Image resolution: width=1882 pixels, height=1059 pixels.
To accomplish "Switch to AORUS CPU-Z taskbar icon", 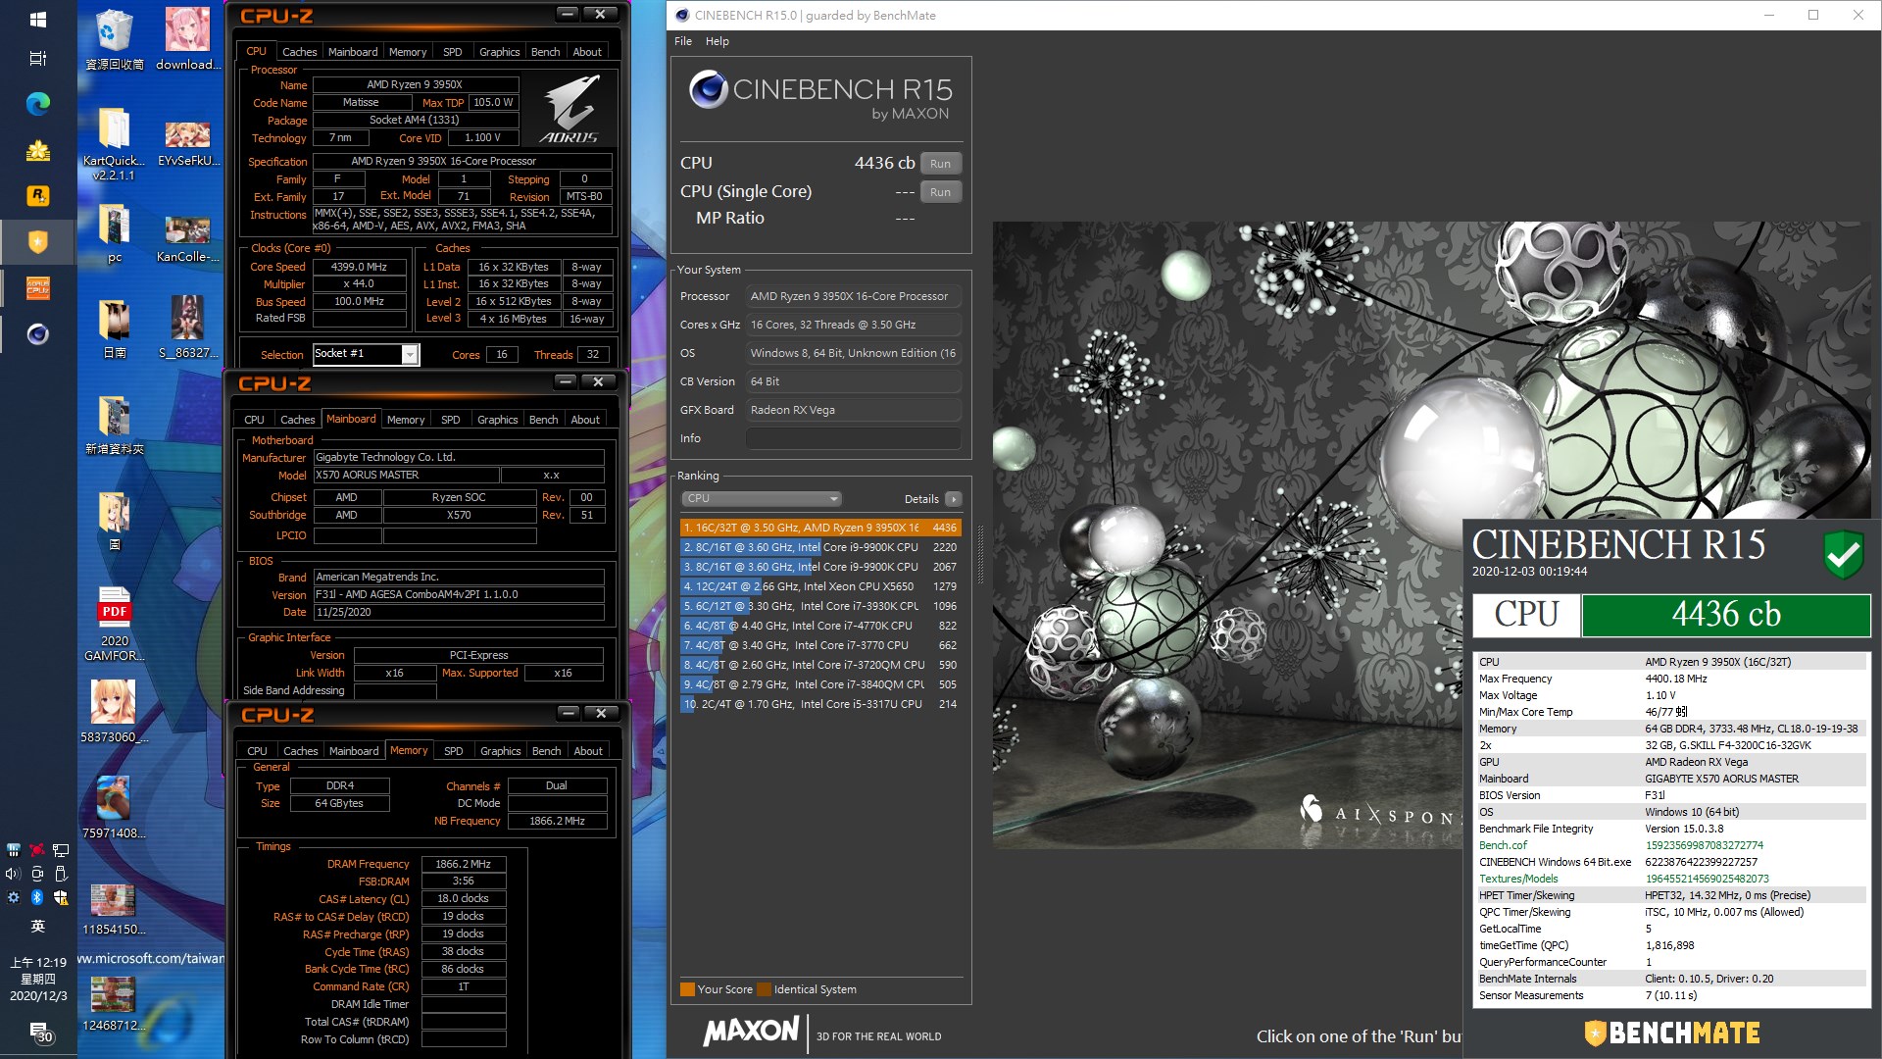I will [x=38, y=288].
